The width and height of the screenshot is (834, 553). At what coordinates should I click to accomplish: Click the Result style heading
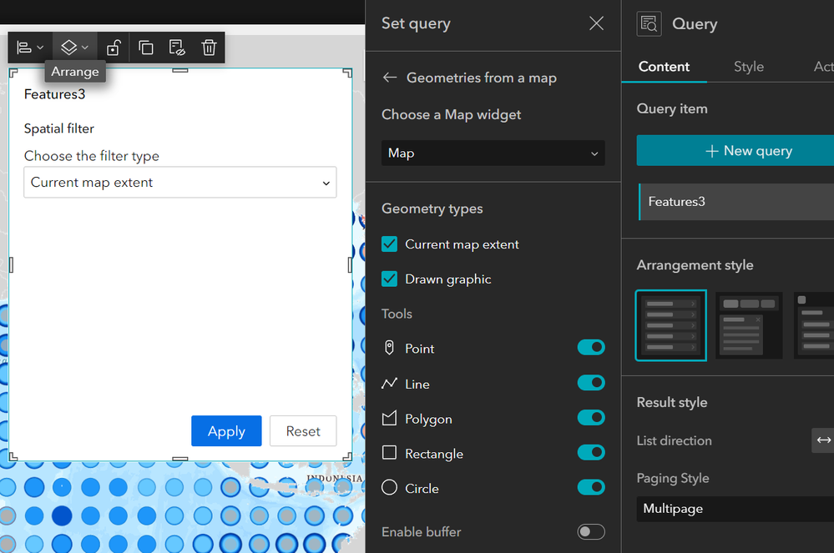click(x=672, y=402)
